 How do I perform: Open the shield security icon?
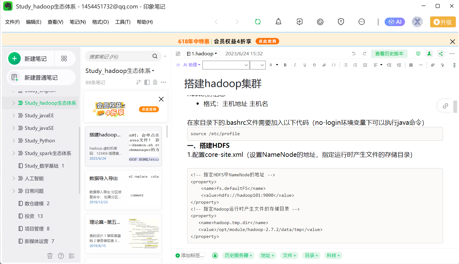(x=341, y=22)
